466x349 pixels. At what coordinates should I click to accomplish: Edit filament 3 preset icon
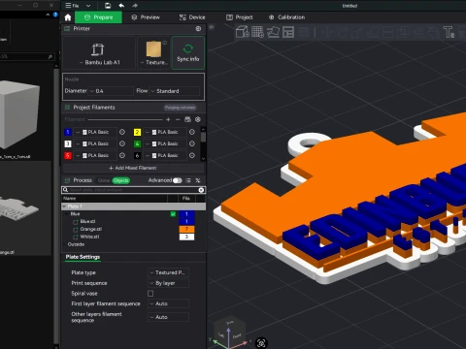point(122,143)
